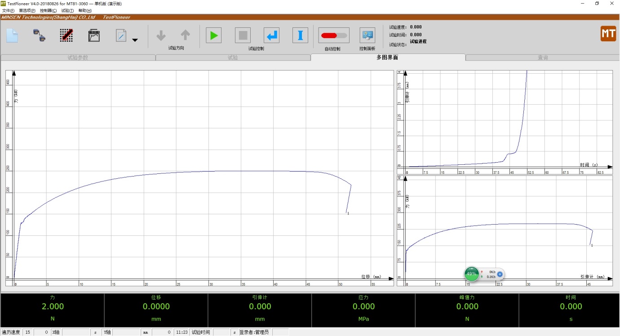Screen dimensions: 620x336
Task: Click the blue plus on floating 49% widget
Action: tap(500, 274)
